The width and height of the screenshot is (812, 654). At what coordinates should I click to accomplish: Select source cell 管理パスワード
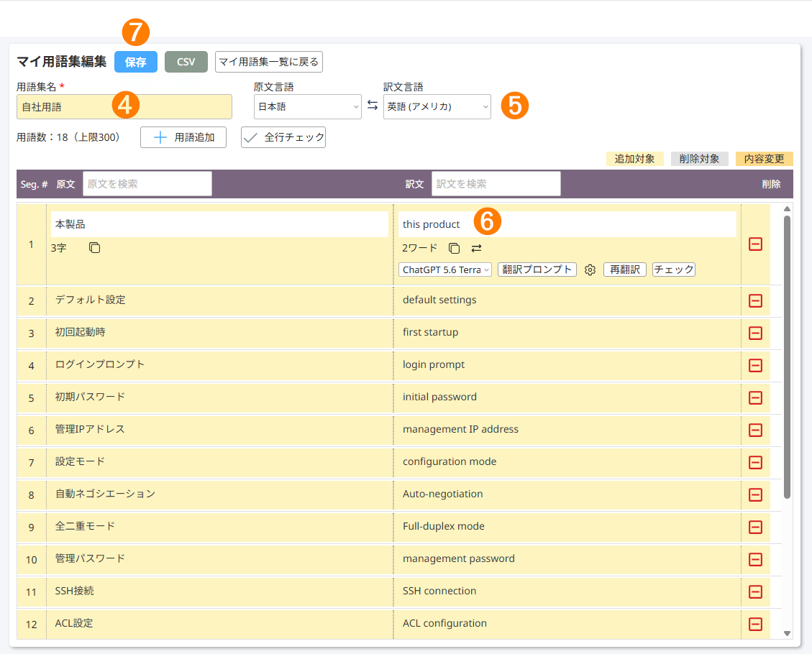tap(219, 559)
